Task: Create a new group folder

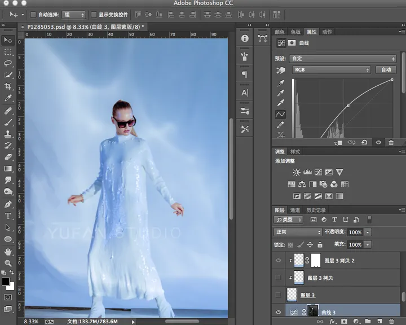Action: coord(368,322)
